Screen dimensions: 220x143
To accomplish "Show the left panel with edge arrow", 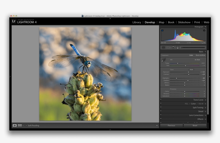I will 10,77.
